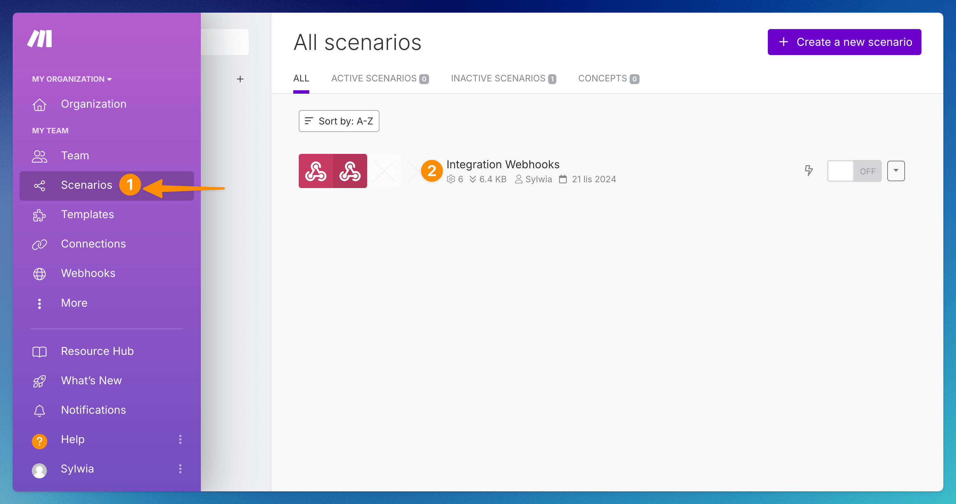Viewport: 956px width, 504px height.
Task: Open Sort by A-Z dropdown
Action: (338, 121)
